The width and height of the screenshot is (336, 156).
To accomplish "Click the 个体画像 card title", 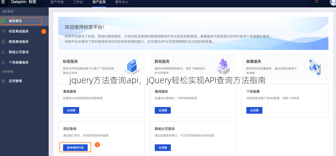I will 253,91.
